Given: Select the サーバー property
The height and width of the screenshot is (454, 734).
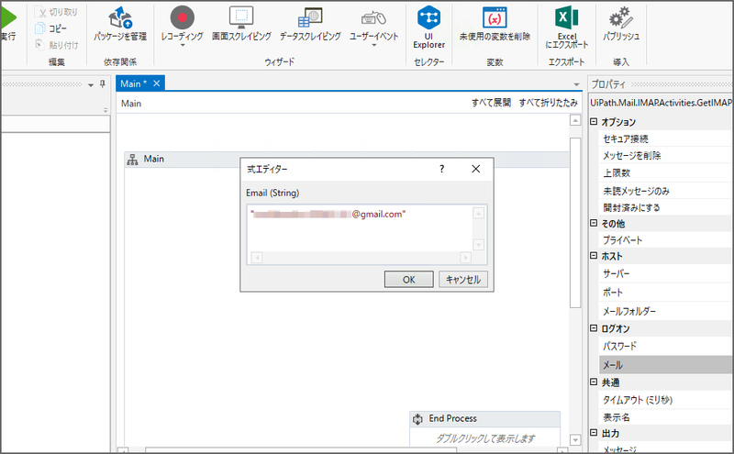Looking at the screenshot, I should [x=666, y=273].
